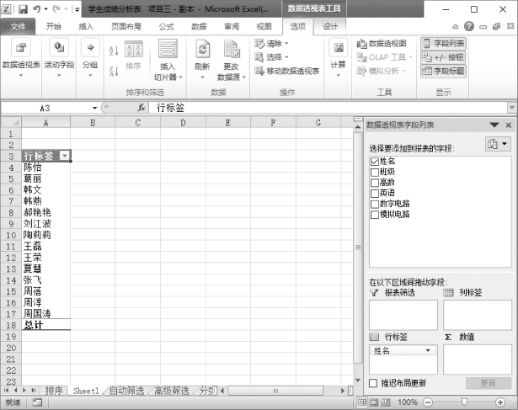Toggle +/- Buttons (按钮) display
Screen dimensions: 518x410
(x=443, y=57)
